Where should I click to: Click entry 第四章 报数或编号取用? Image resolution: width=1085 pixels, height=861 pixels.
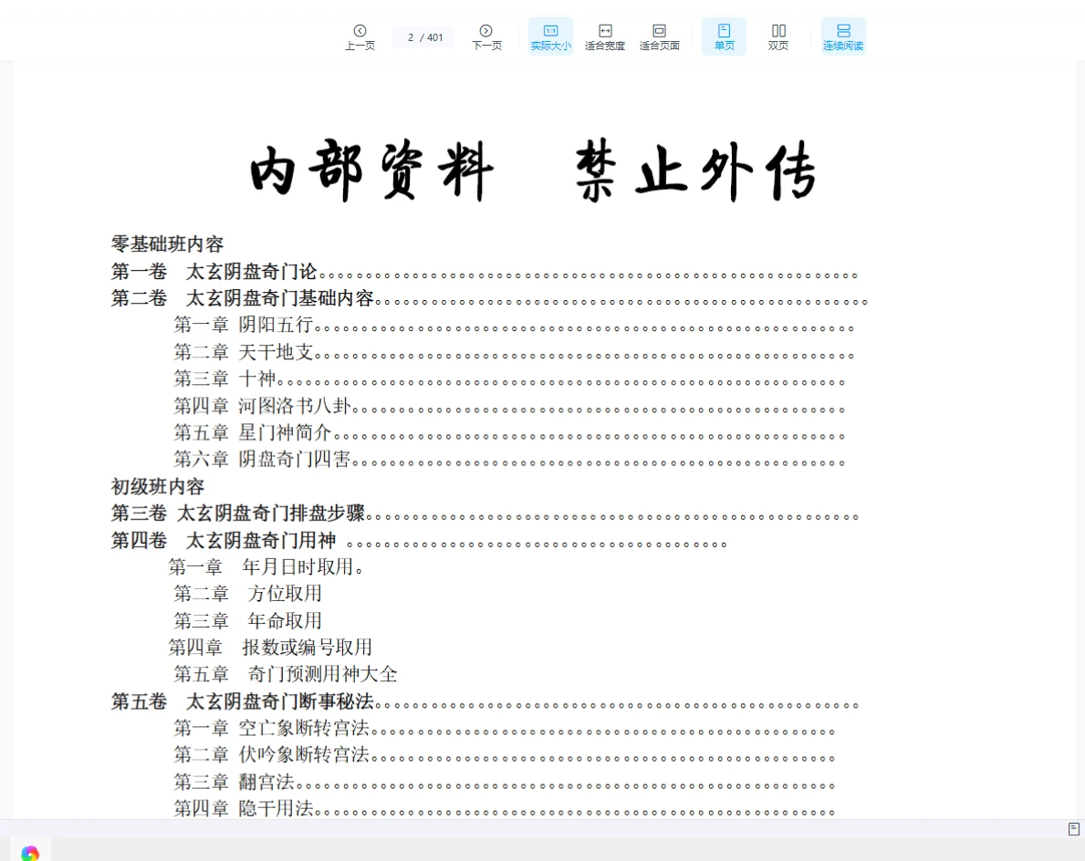(x=270, y=648)
